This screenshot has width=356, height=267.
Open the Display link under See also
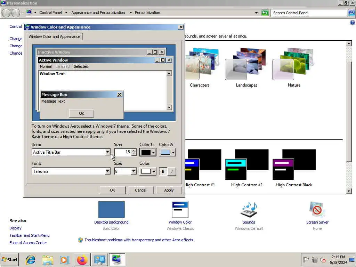pyautogui.click(x=15, y=228)
